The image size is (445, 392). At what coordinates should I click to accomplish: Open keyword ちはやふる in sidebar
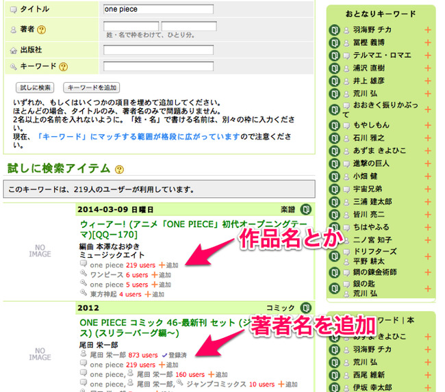(371, 227)
